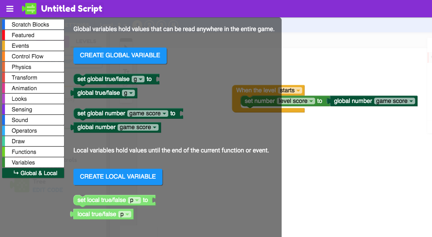Open the Sound category
This screenshot has height=237, width=432.
tap(33, 120)
